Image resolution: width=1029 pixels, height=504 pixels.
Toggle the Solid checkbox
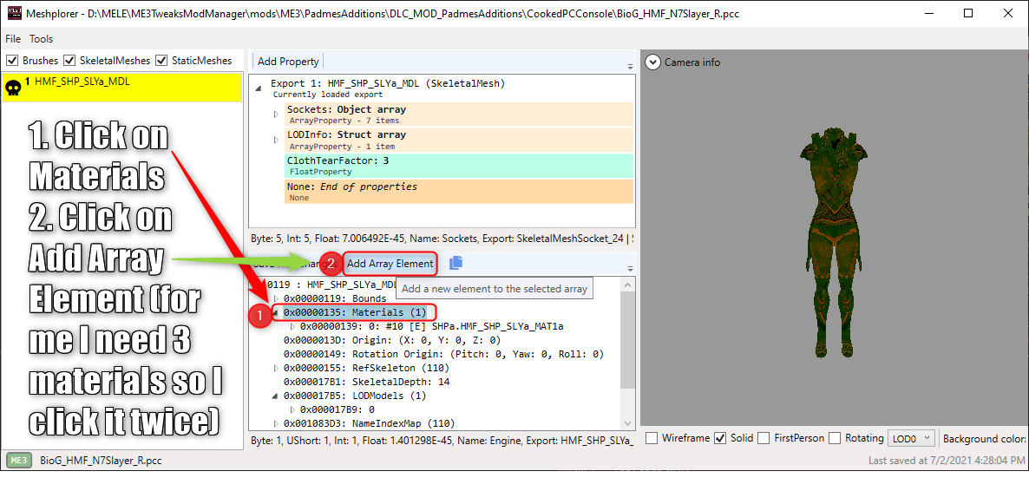[720, 438]
